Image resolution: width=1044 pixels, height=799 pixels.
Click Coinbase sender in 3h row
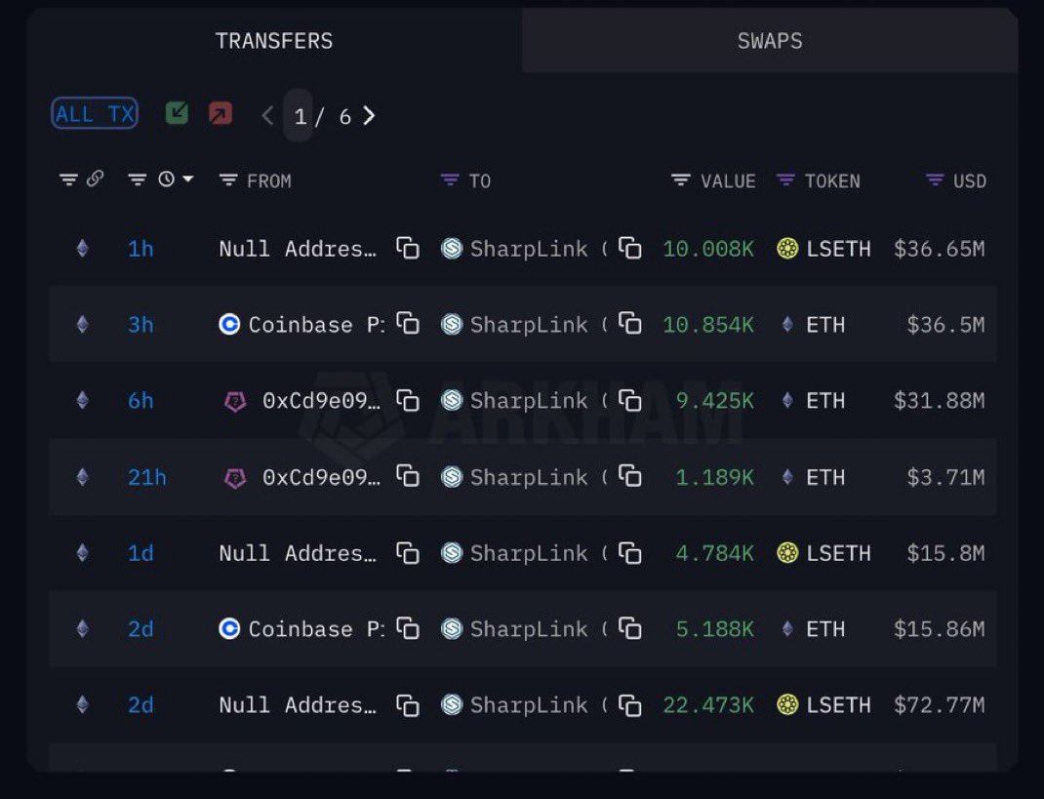pyautogui.click(x=301, y=325)
